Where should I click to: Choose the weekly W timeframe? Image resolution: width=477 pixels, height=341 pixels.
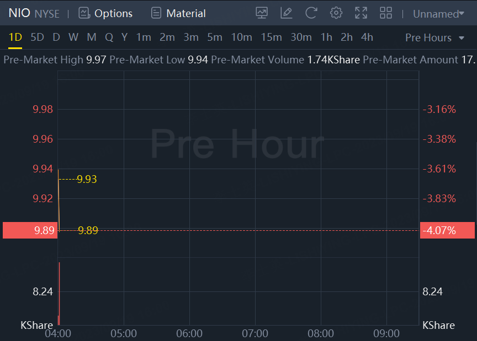coord(73,37)
